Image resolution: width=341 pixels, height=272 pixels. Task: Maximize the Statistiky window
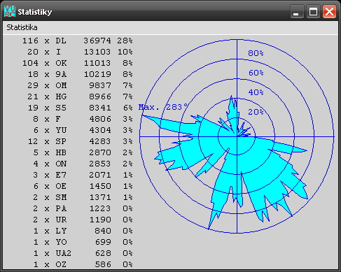pyautogui.click(x=313, y=11)
